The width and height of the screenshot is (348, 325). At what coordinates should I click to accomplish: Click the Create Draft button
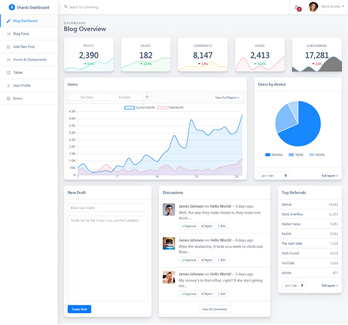point(79,309)
